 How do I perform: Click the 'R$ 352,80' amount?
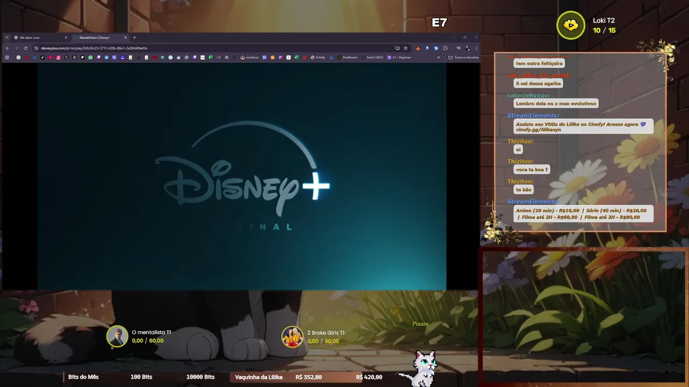click(308, 377)
